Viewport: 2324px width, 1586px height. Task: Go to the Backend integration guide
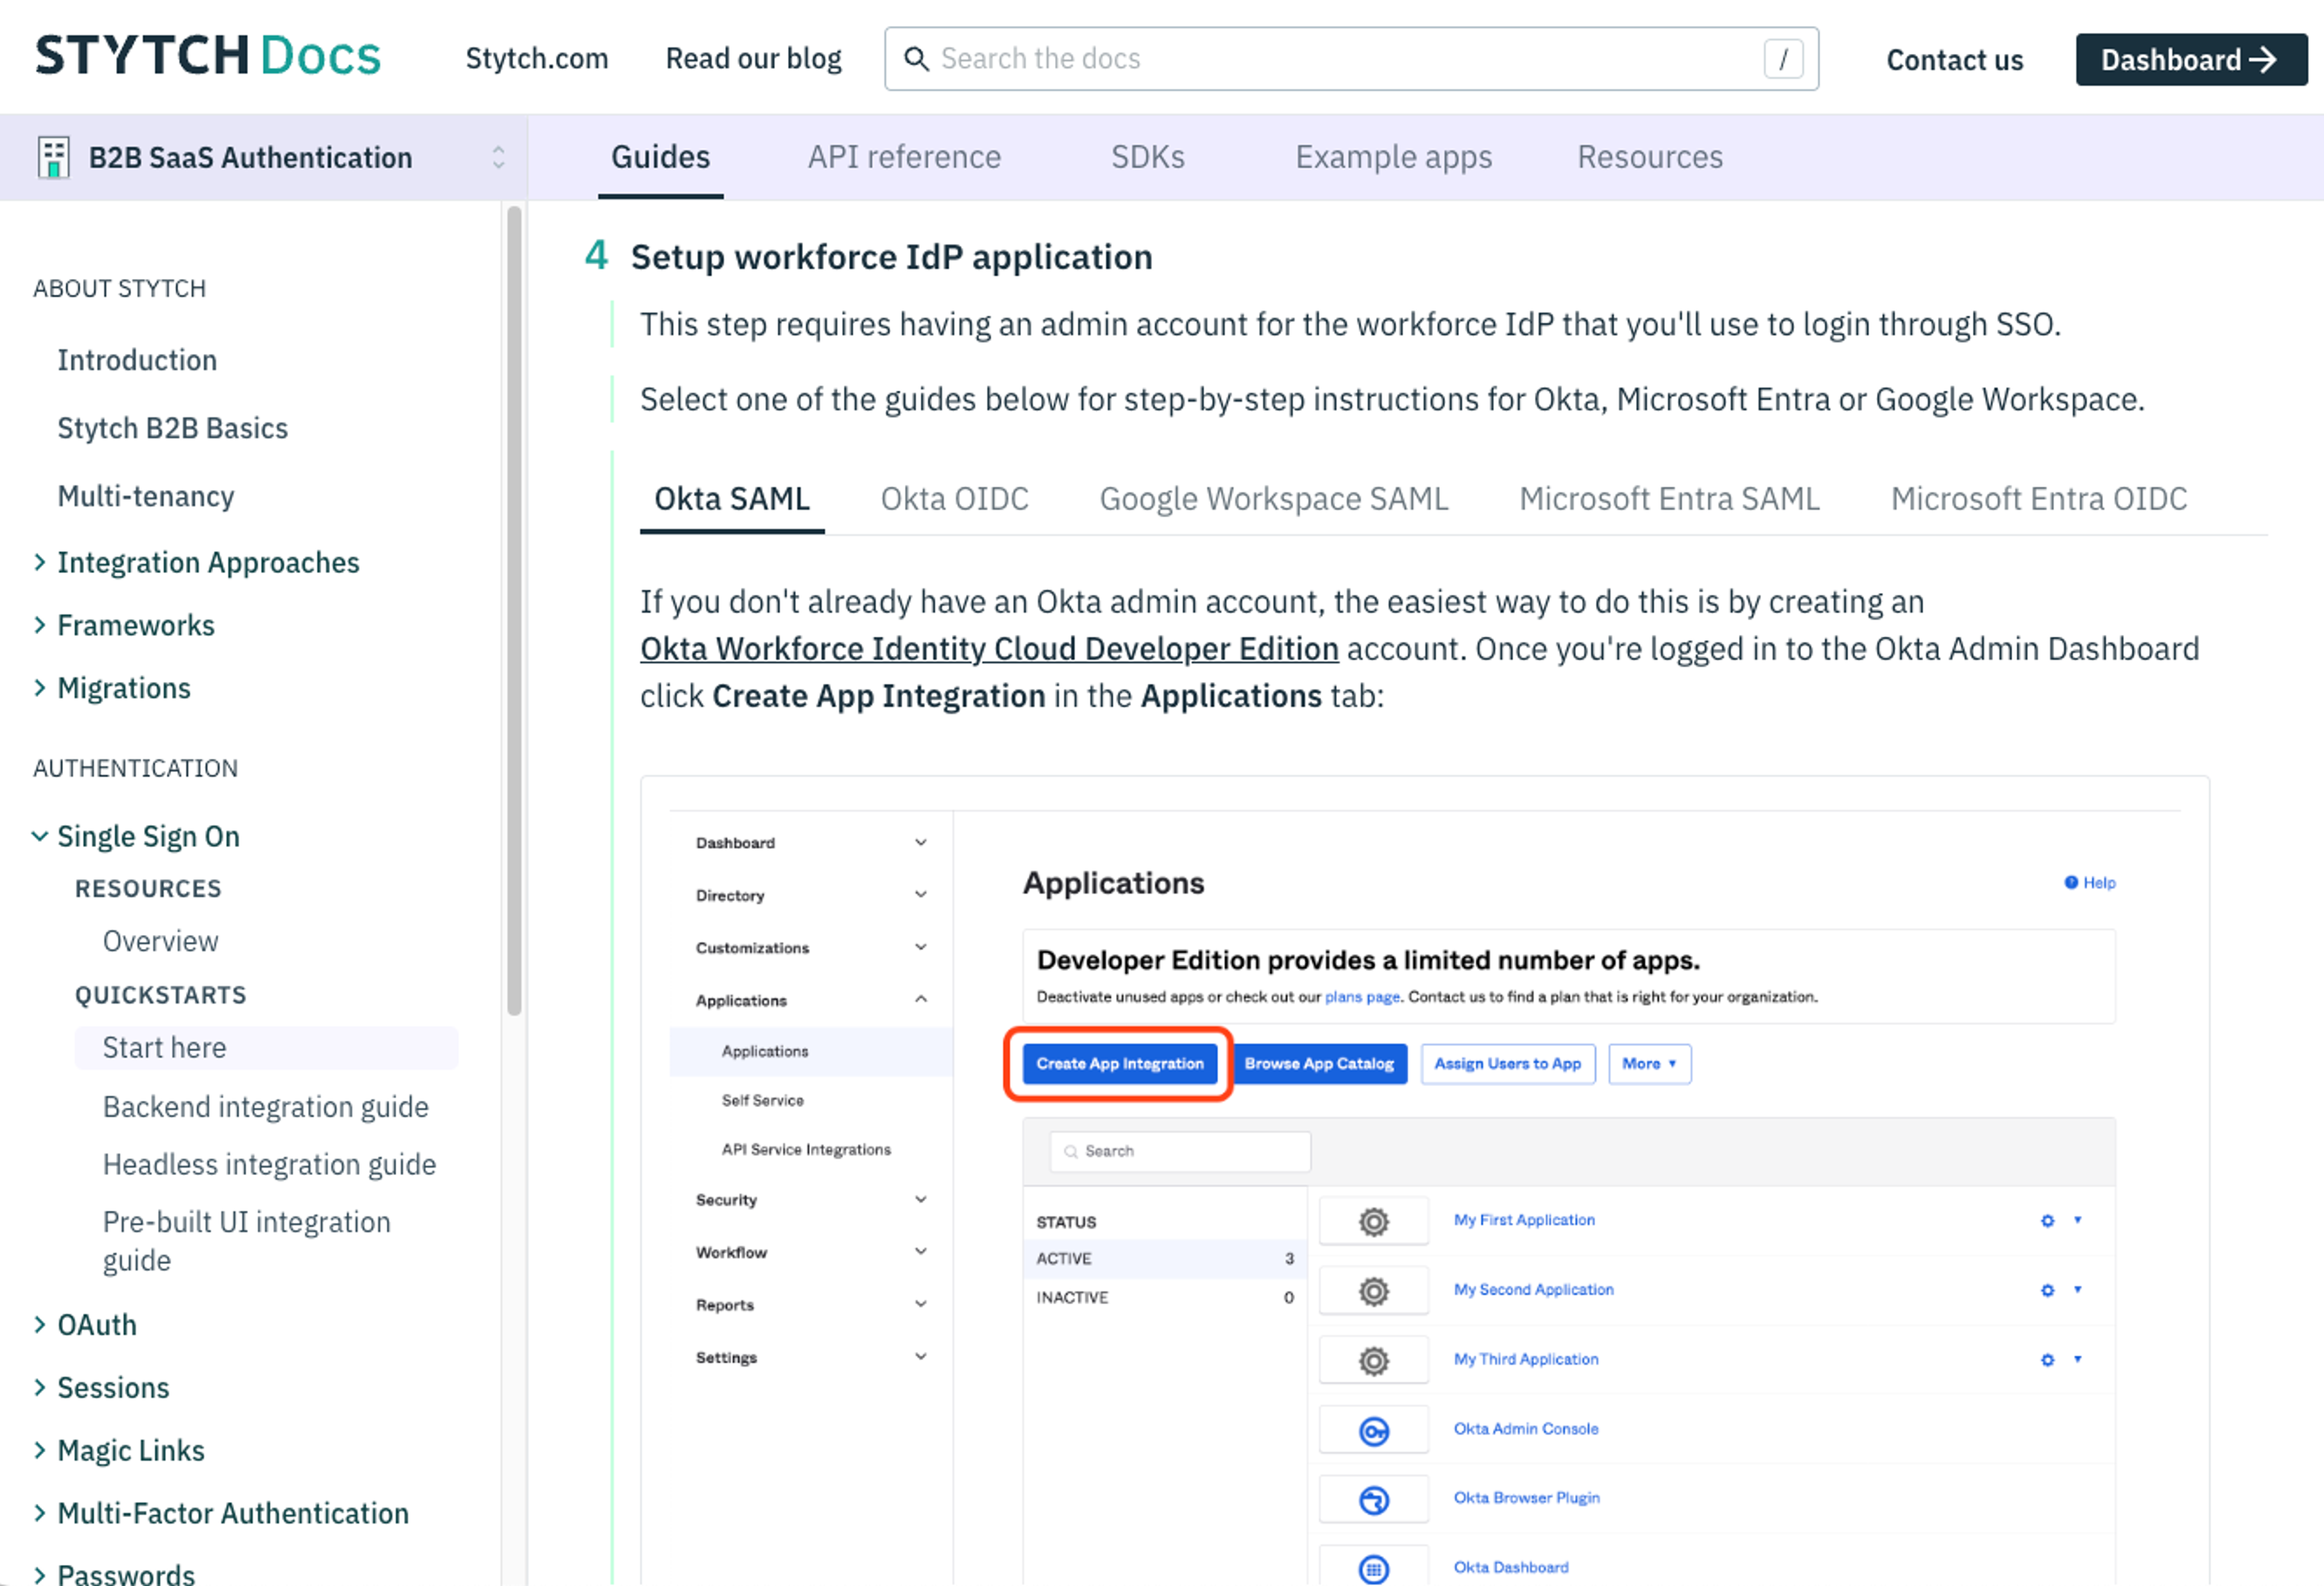tap(265, 1106)
